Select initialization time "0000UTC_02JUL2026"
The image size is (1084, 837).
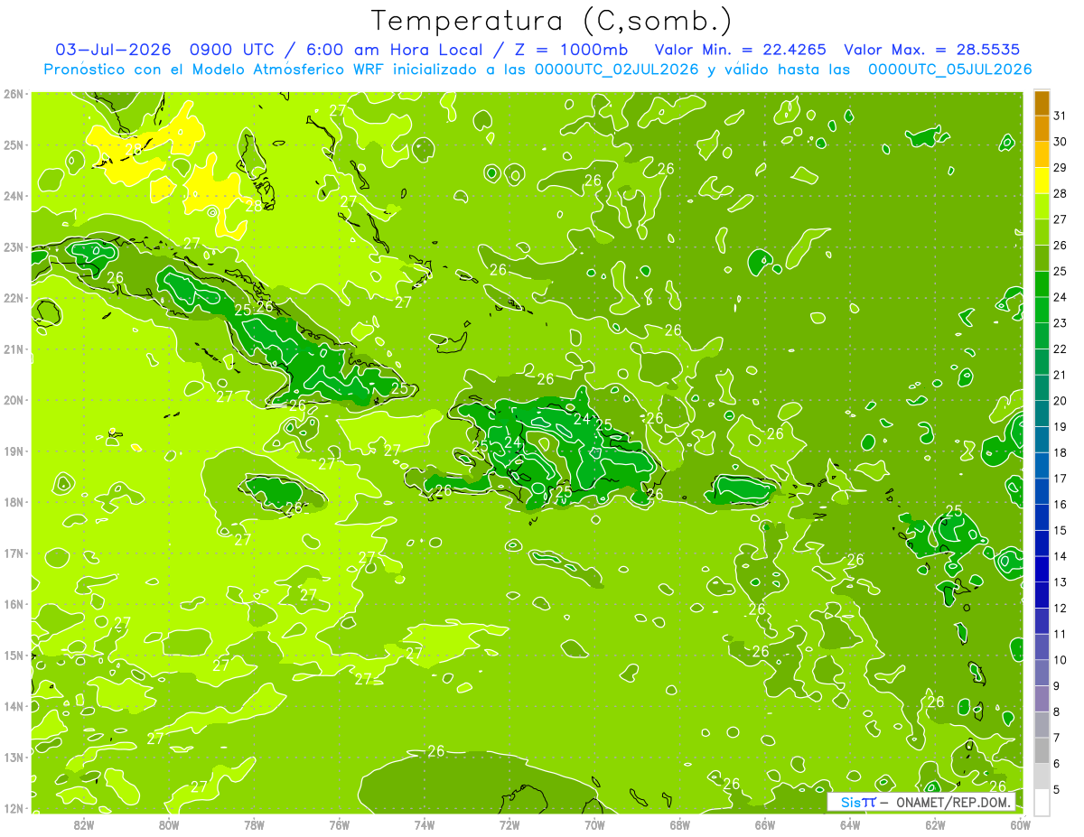(x=616, y=69)
